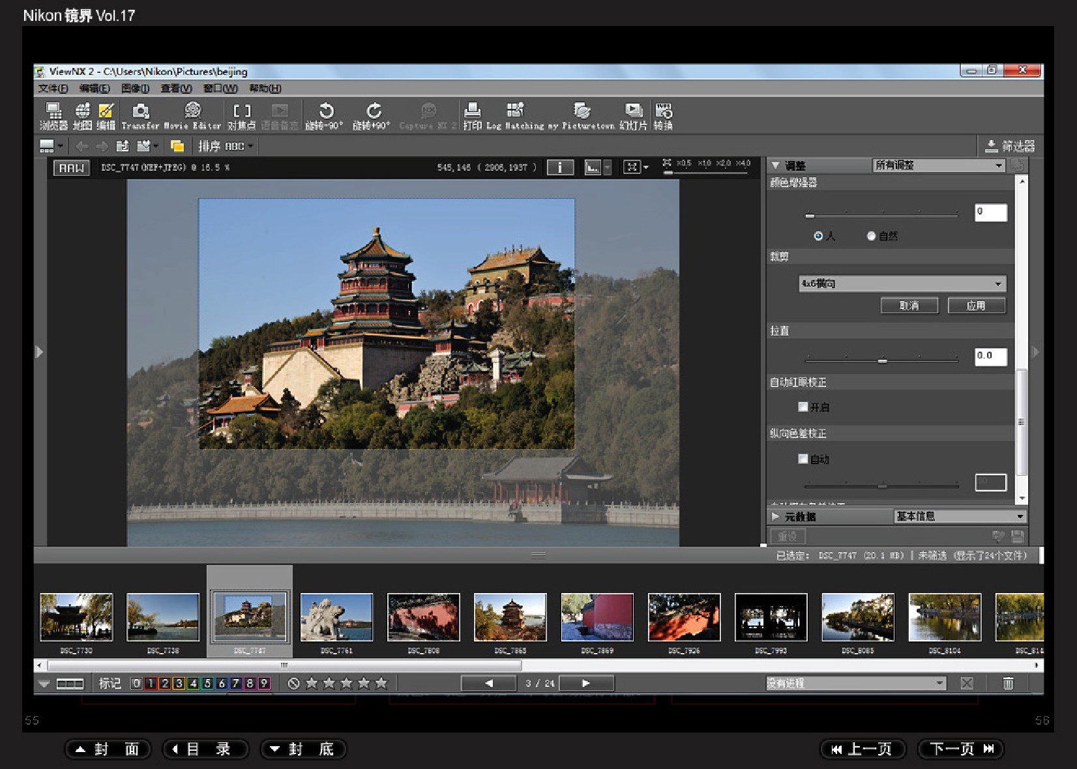Image resolution: width=1077 pixels, height=769 pixels.
Task: Open the 图像(I) menu
Action: [x=135, y=88]
